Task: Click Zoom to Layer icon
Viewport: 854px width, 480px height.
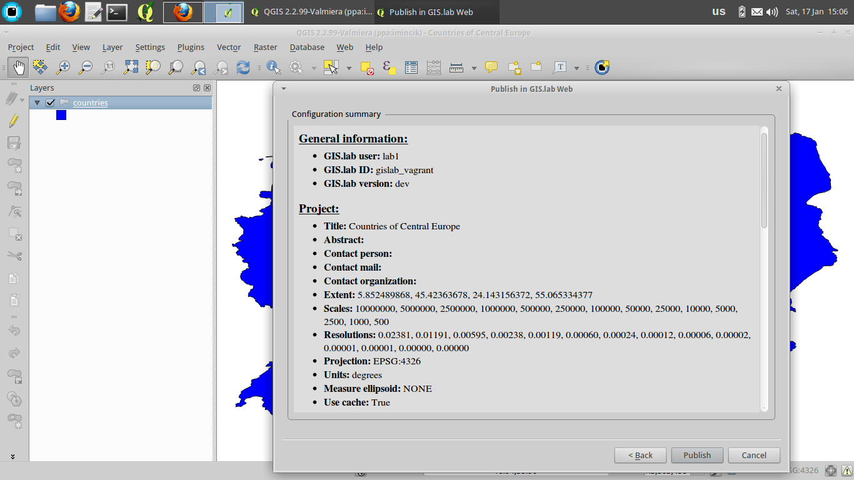Action: tap(176, 67)
